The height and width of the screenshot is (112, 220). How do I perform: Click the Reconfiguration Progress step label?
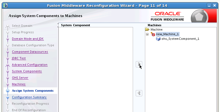pos(30,104)
